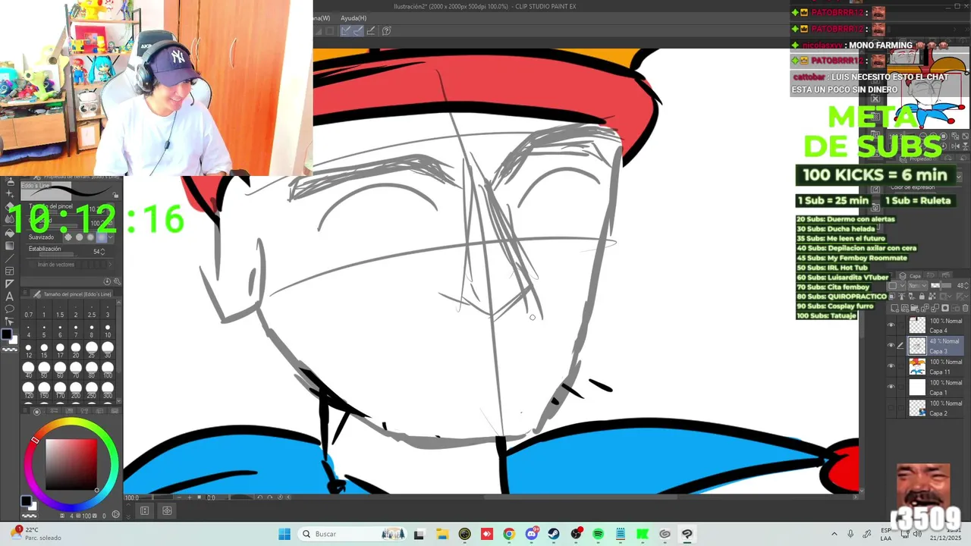971x546 pixels.
Task: Select the strongest Suavizado anti-aliasing option
Action: (102, 237)
